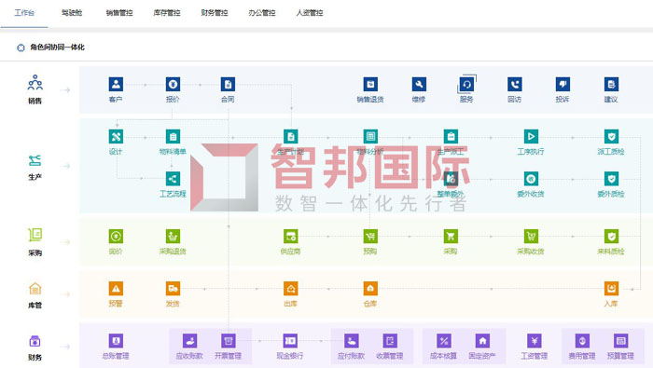Select the 财务 role in sidebar

(x=35, y=348)
